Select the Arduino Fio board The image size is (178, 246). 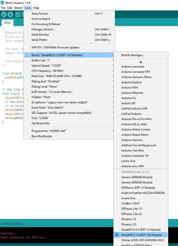(141, 98)
